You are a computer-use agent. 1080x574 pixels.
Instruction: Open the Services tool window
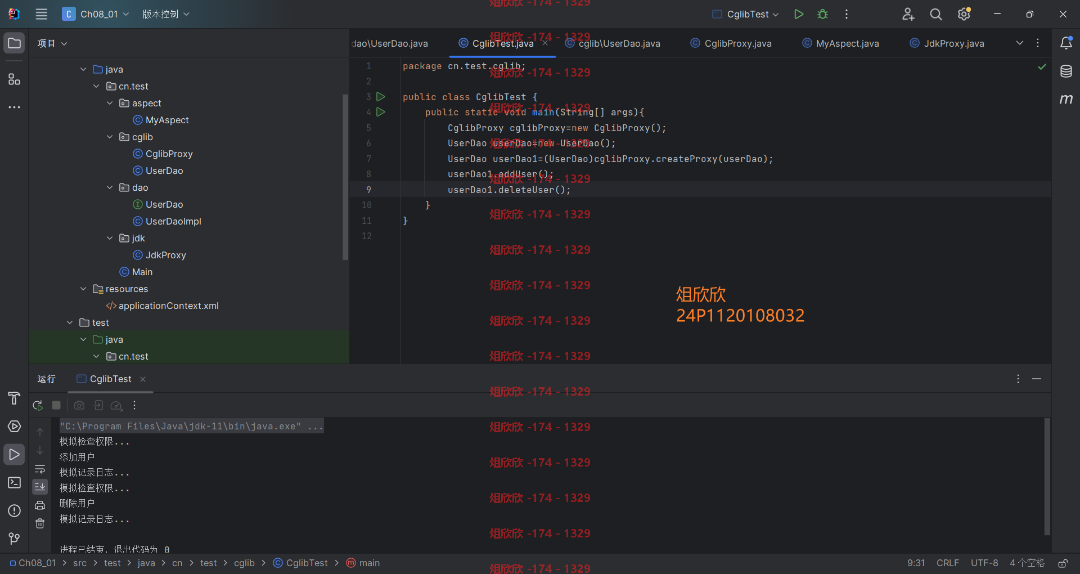[14, 427]
